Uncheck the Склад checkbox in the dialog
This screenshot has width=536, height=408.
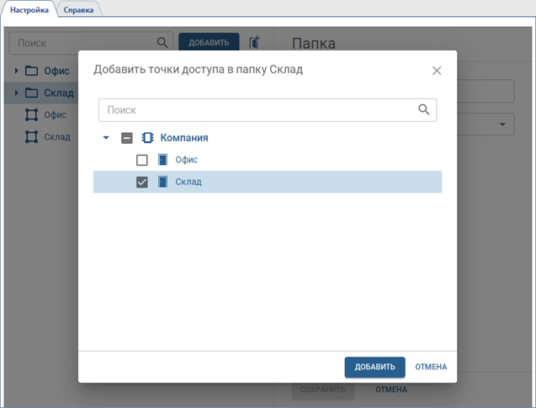(x=142, y=182)
